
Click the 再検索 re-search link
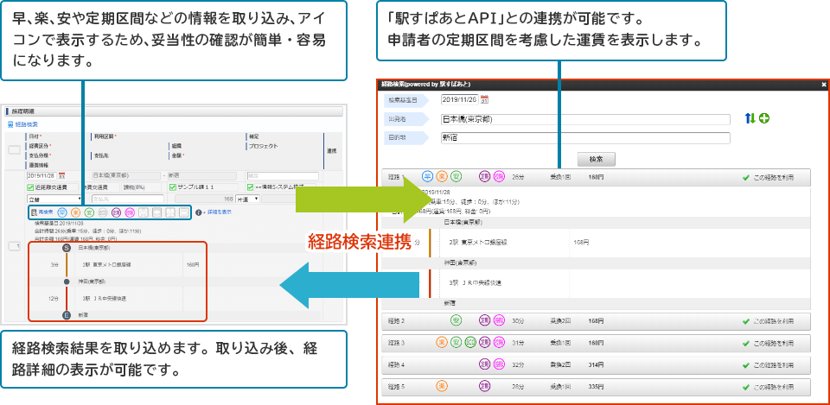pos(41,212)
